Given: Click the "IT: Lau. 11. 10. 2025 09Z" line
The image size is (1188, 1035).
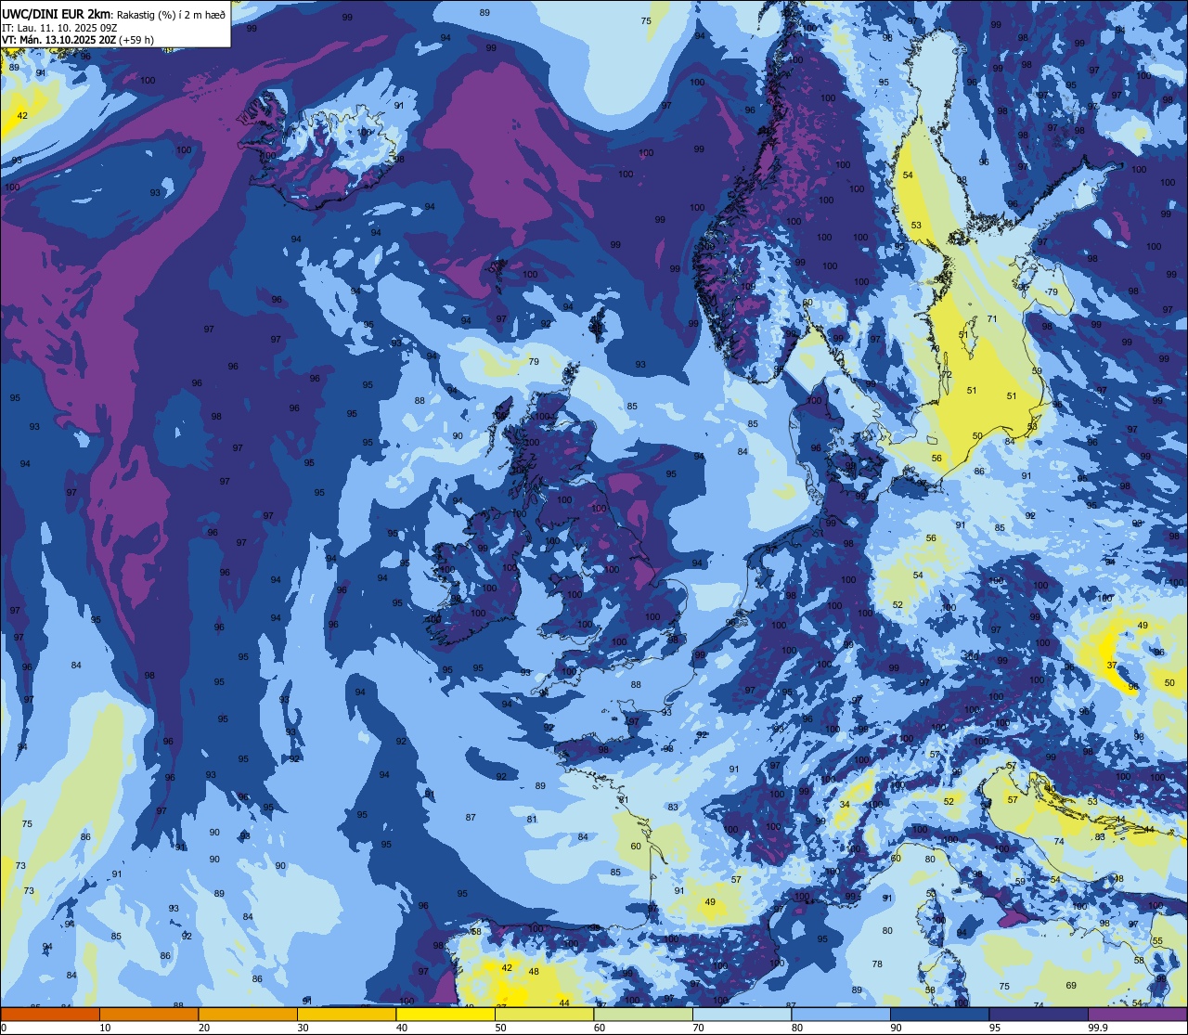Looking at the screenshot, I should tap(58, 28).
